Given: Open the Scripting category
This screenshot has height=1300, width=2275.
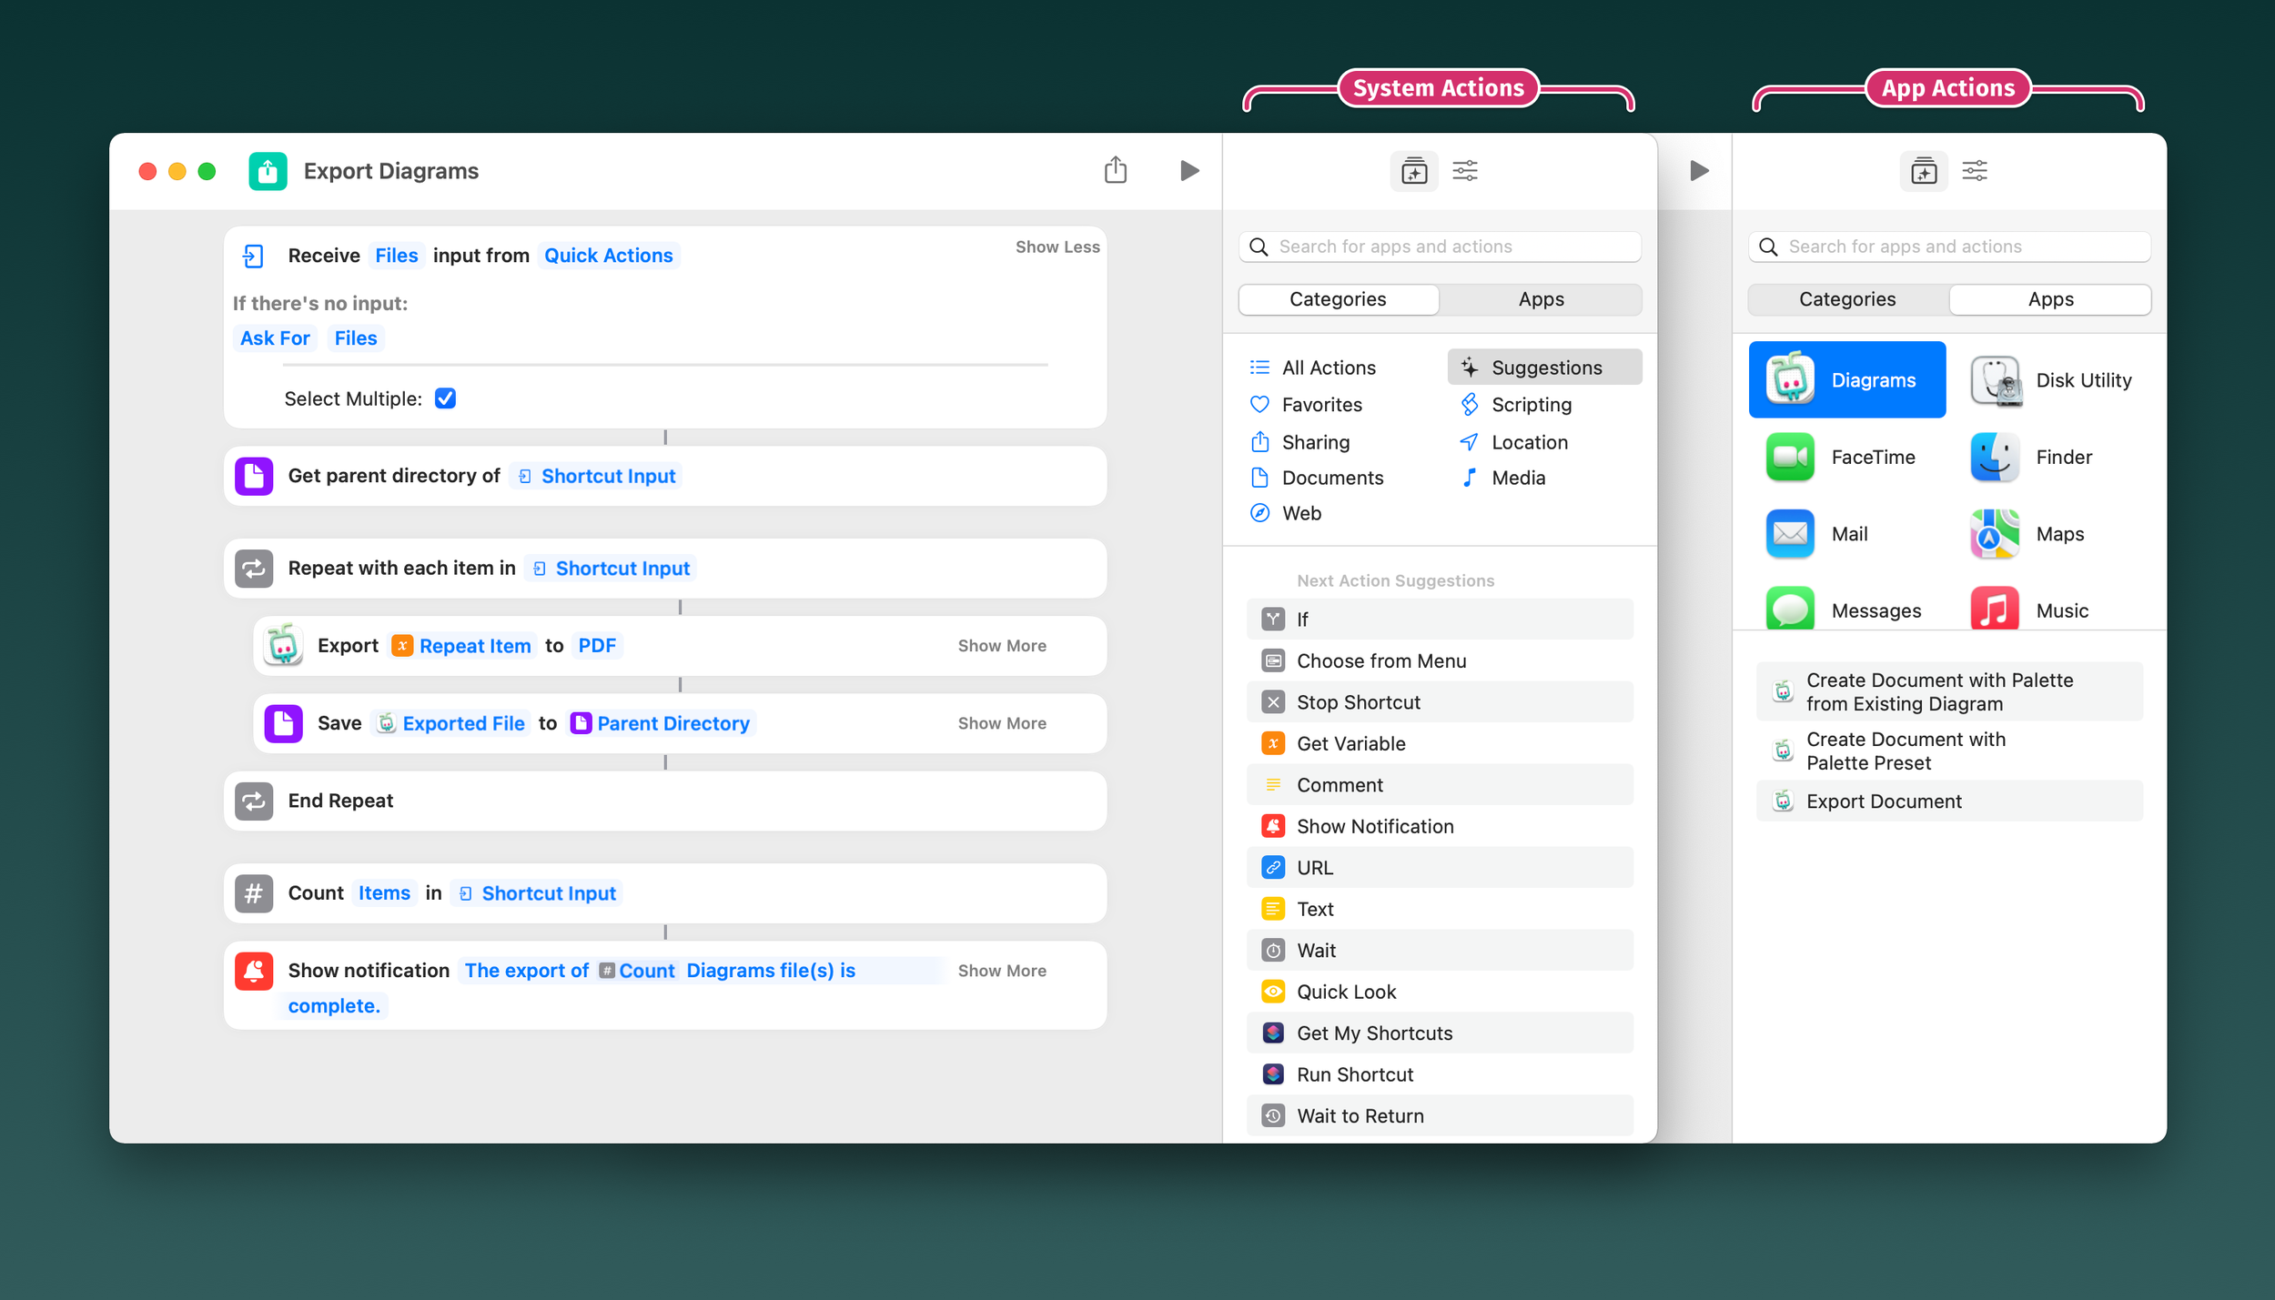Looking at the screenshot, I should pos(1531,405).
